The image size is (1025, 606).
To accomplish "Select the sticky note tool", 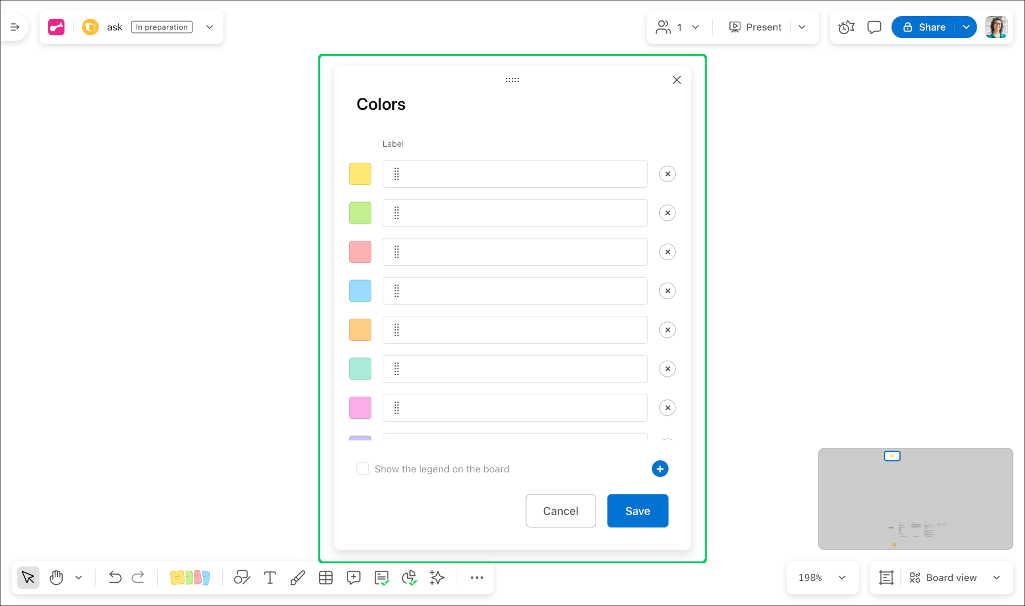I will (x=191, y=578).
